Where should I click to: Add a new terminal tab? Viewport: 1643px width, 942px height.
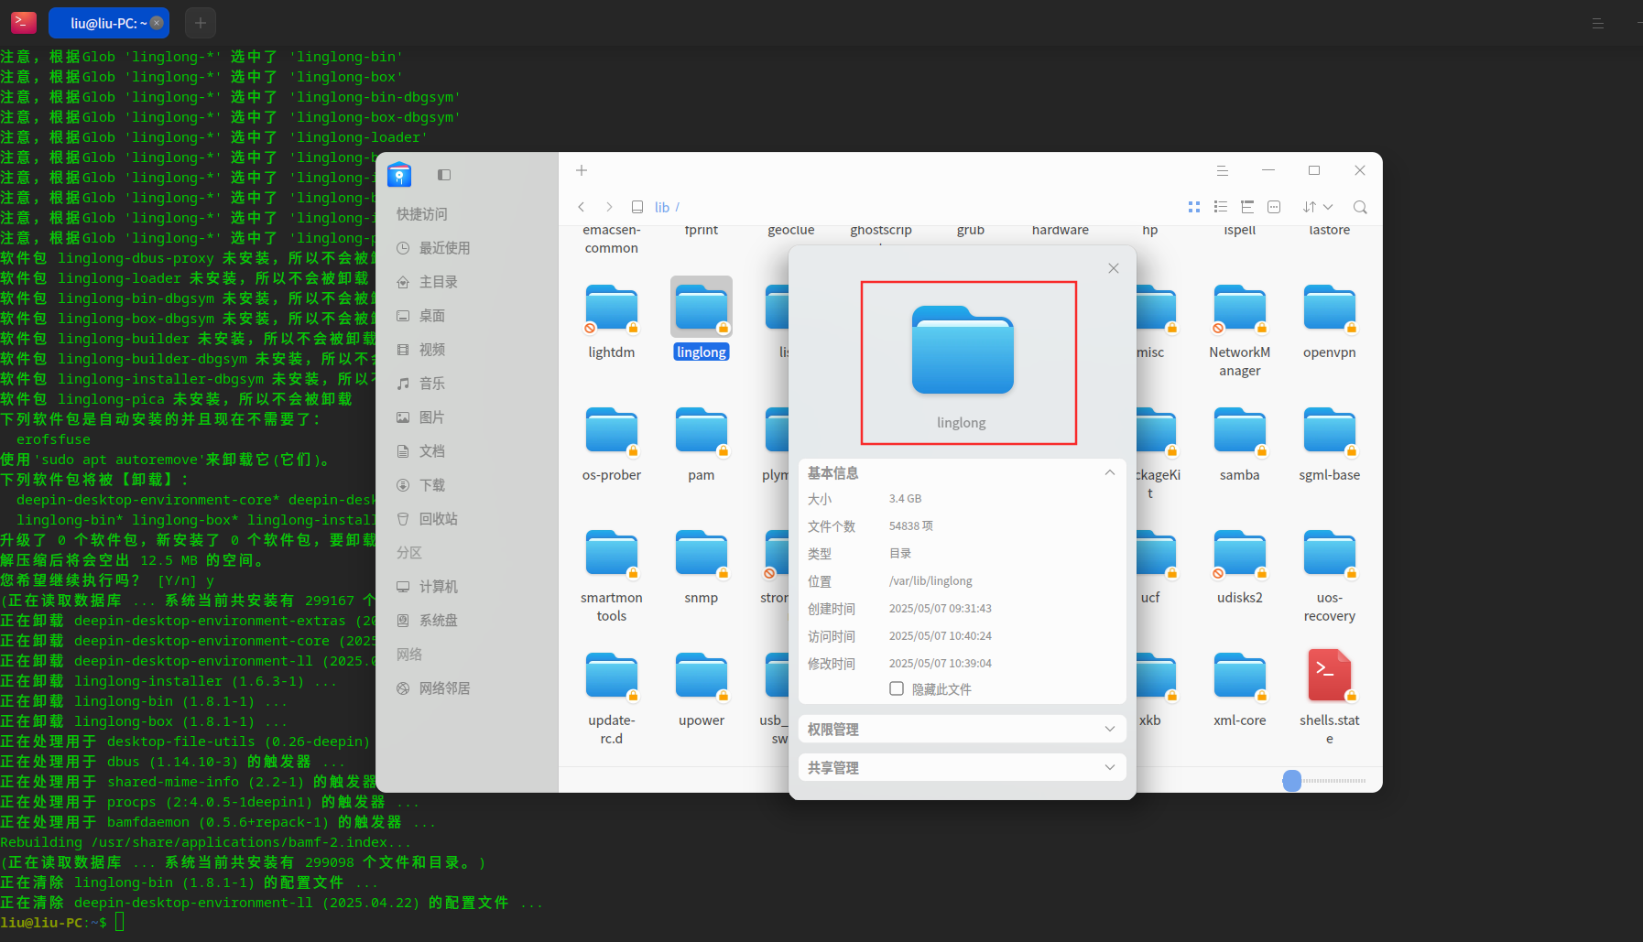click(x=201, y=23)
